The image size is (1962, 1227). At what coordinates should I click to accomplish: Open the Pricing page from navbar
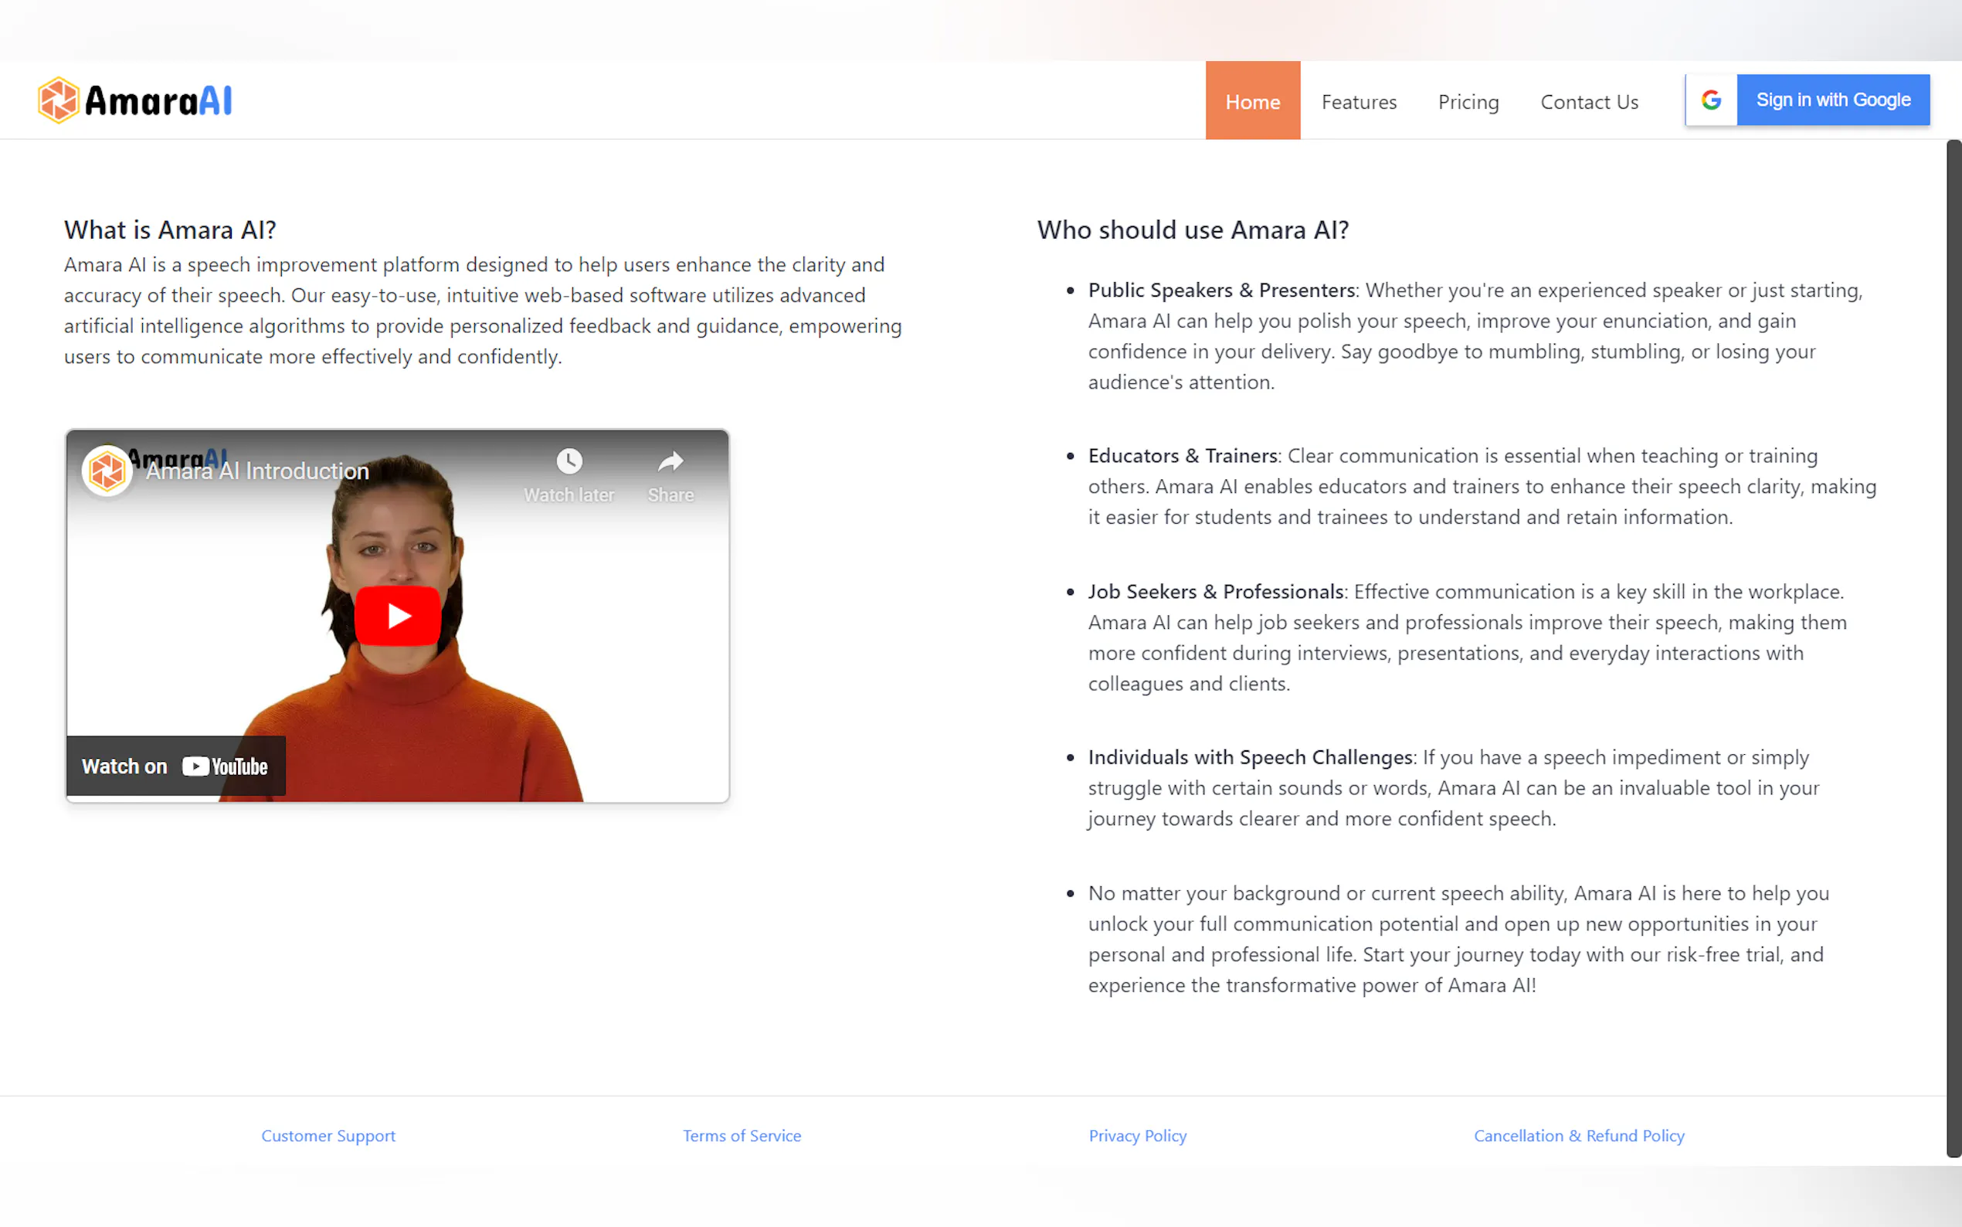(x=1468, y=101)
